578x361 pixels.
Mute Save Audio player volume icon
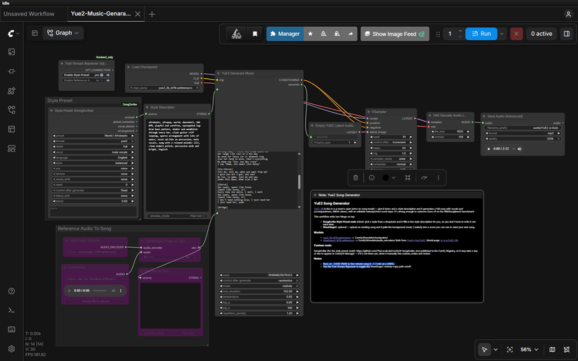tap(519, 149)
